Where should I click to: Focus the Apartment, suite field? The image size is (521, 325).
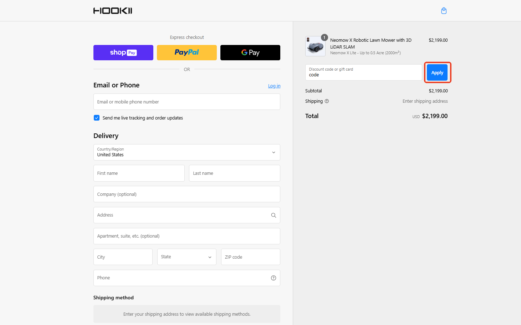(x=187, y=236)
